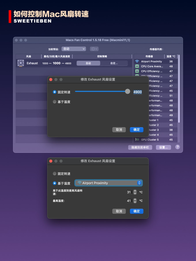The width and height of the screenshot is (196, 261).
Task: Click the 风扇 column header
Action: (29, 56)
